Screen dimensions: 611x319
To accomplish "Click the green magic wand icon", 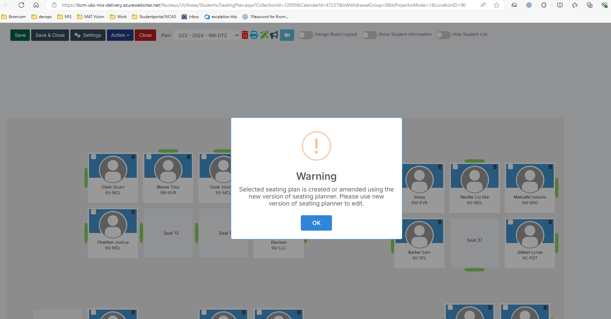I will coord(264,35).
